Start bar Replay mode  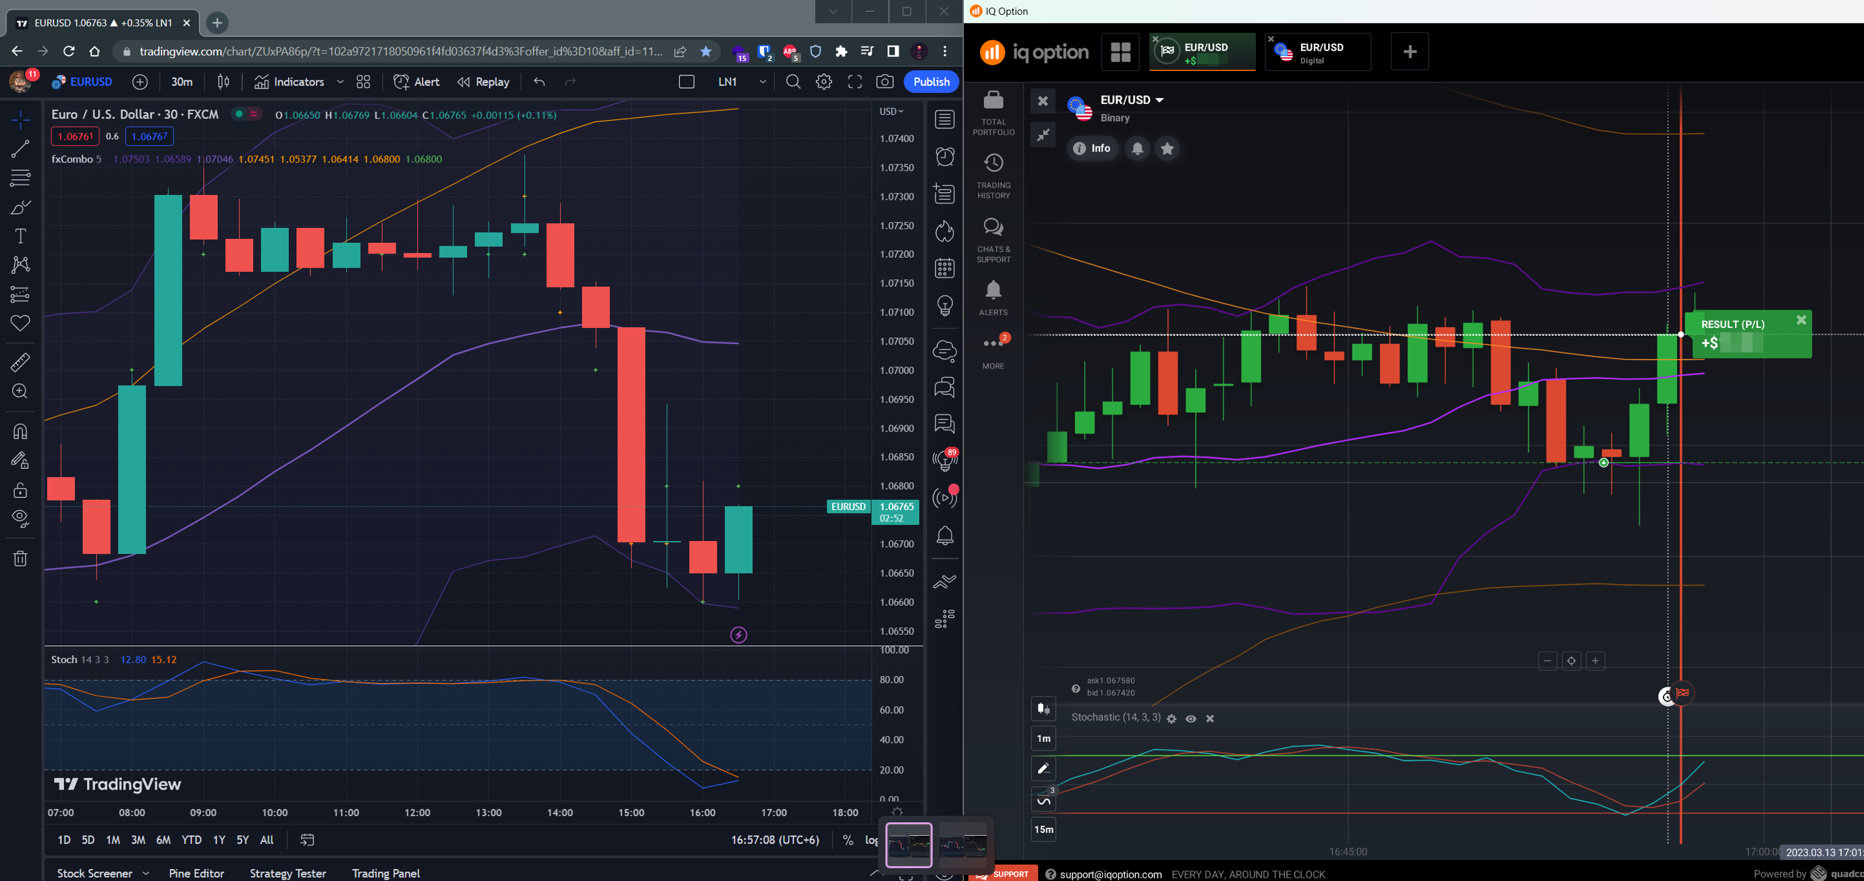[483, 82]
